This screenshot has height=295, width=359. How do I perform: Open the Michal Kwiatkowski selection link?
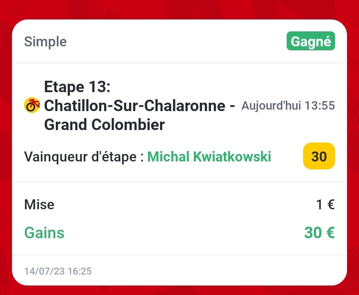click(209, 157)
